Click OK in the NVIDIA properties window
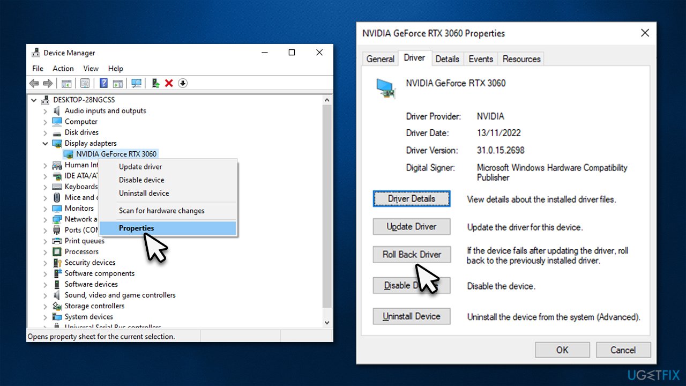The width and height of the screenshot is (686, 386). click(562, 350)
